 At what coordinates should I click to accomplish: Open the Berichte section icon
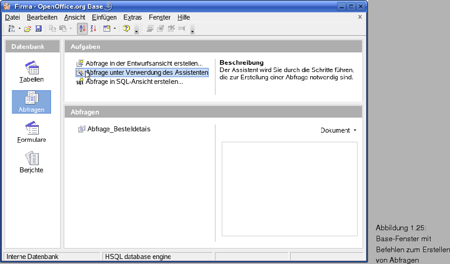click(x=32, y=162)
